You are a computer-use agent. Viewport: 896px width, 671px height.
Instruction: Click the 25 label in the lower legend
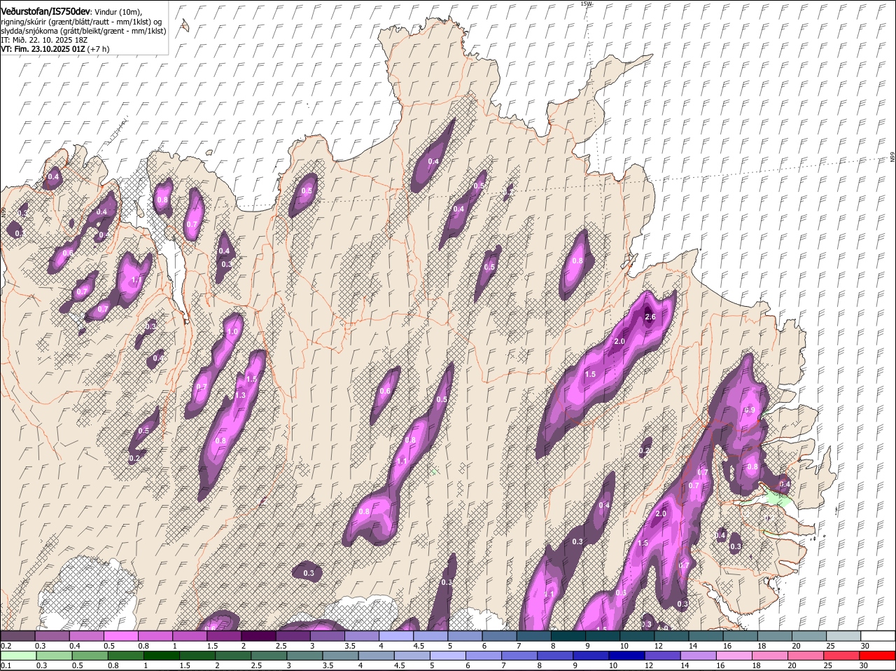coord(829,665)
